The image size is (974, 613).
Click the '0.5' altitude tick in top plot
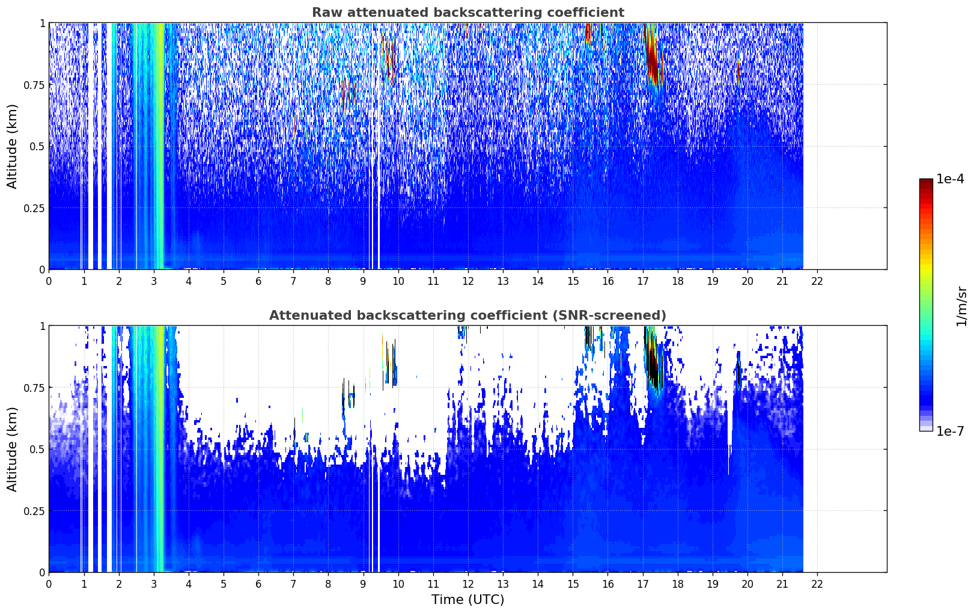[37, 146]
